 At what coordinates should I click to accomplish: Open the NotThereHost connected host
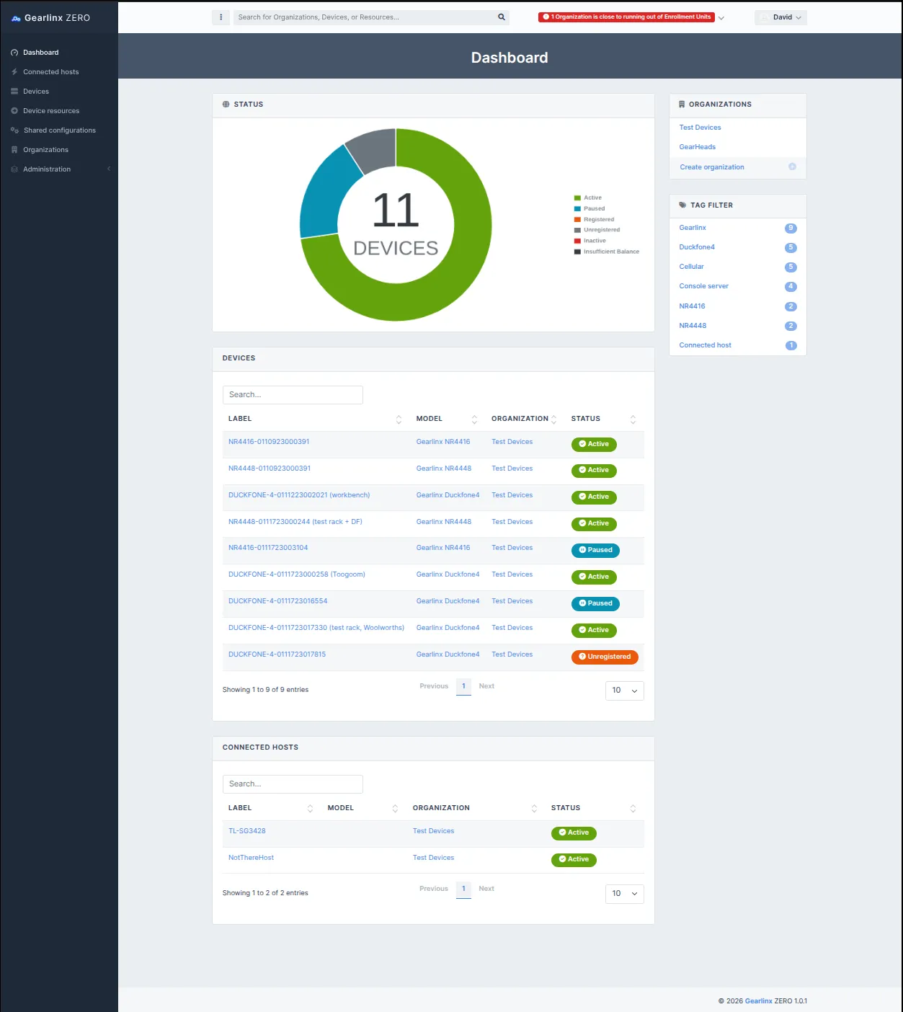(x=251, y=858)
